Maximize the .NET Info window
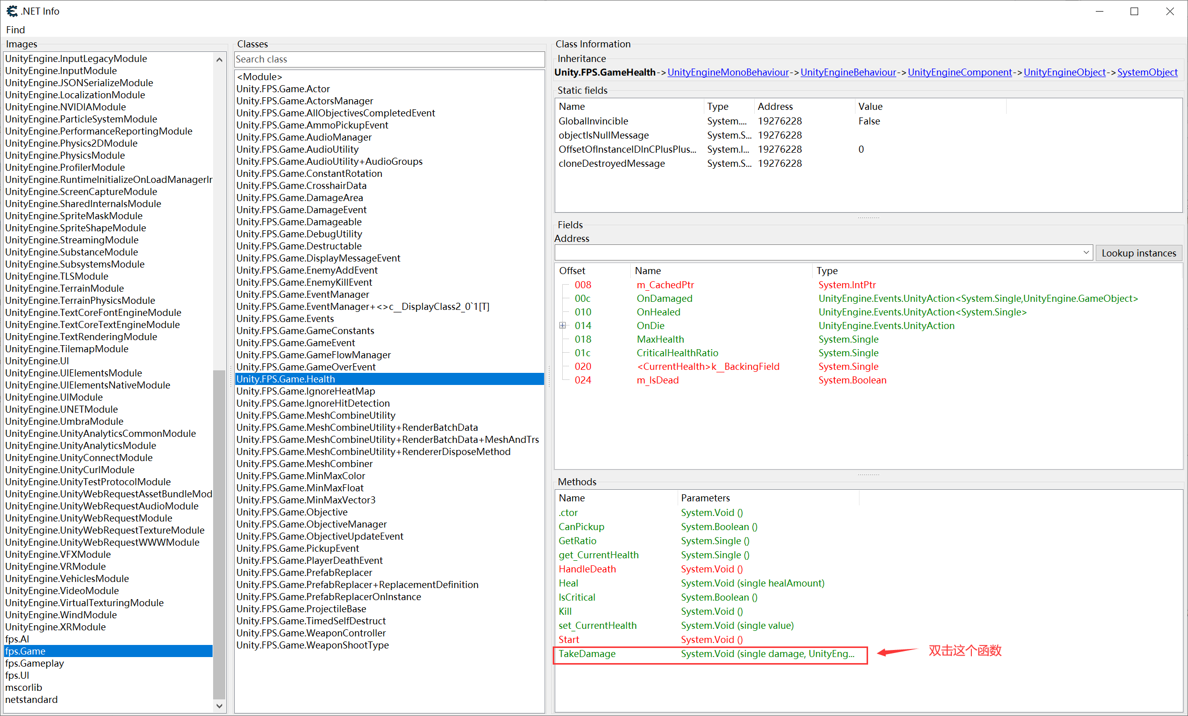The height and width of the screenshot is (716, 1188). tap(1134, 11)
